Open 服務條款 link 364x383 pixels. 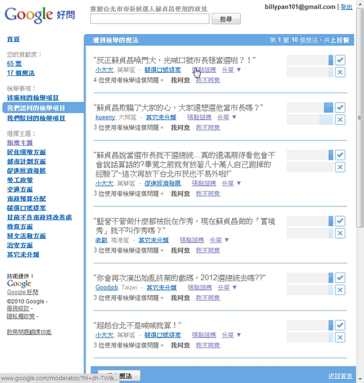tap(18, 308)
